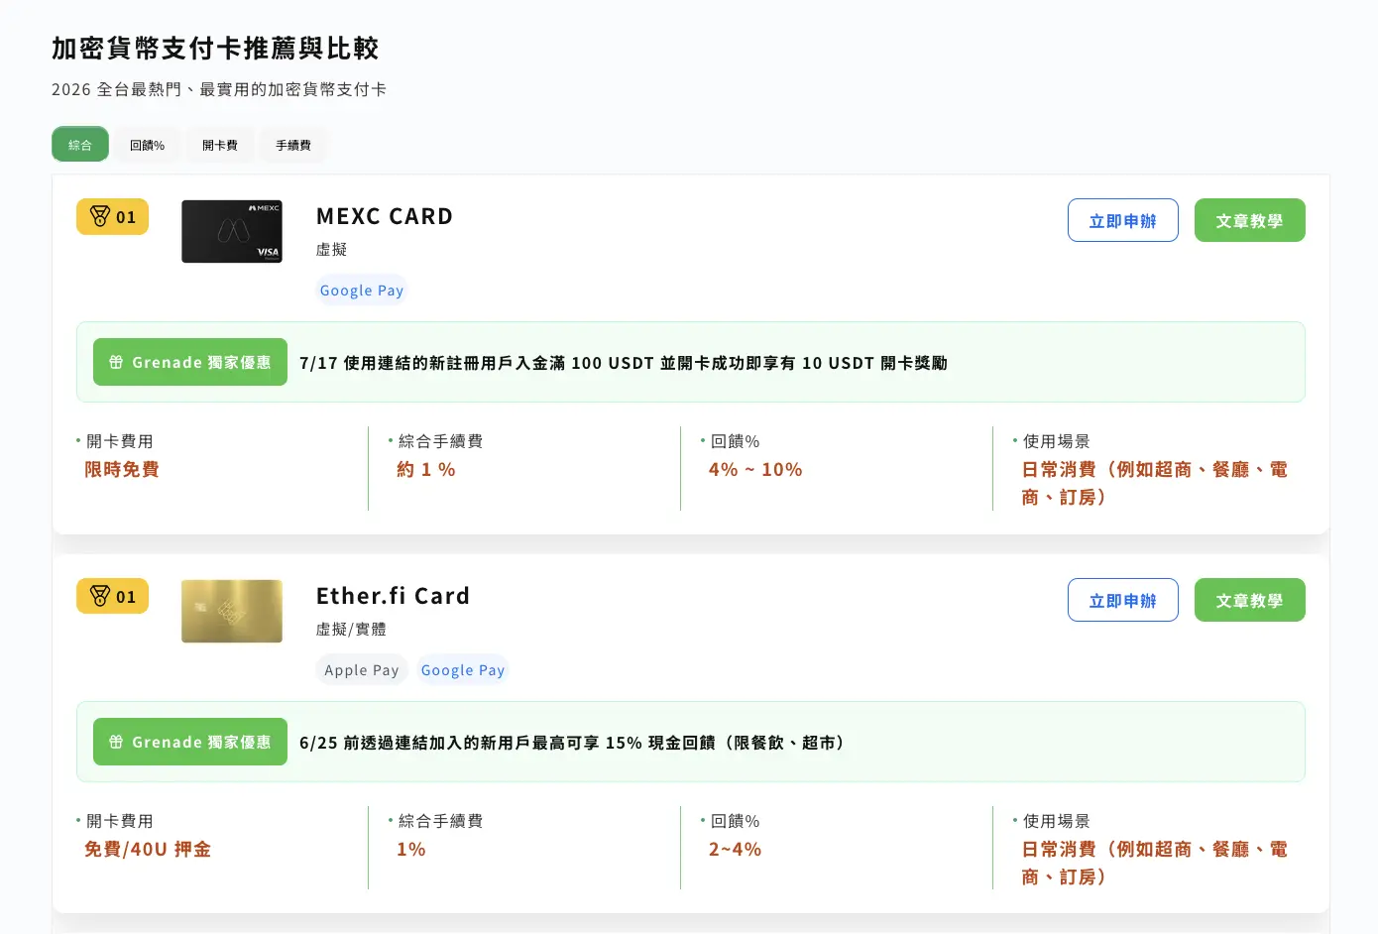Click the gift icon in Ether.fi Grenade 獨家優惠 badge
Screen dimensions: 1378x934
tap(116, 742)
